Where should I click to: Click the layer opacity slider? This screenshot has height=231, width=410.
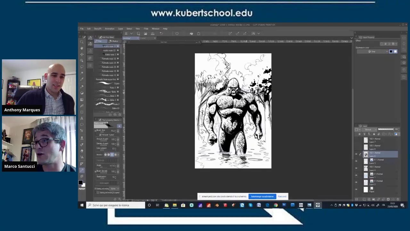386,129
